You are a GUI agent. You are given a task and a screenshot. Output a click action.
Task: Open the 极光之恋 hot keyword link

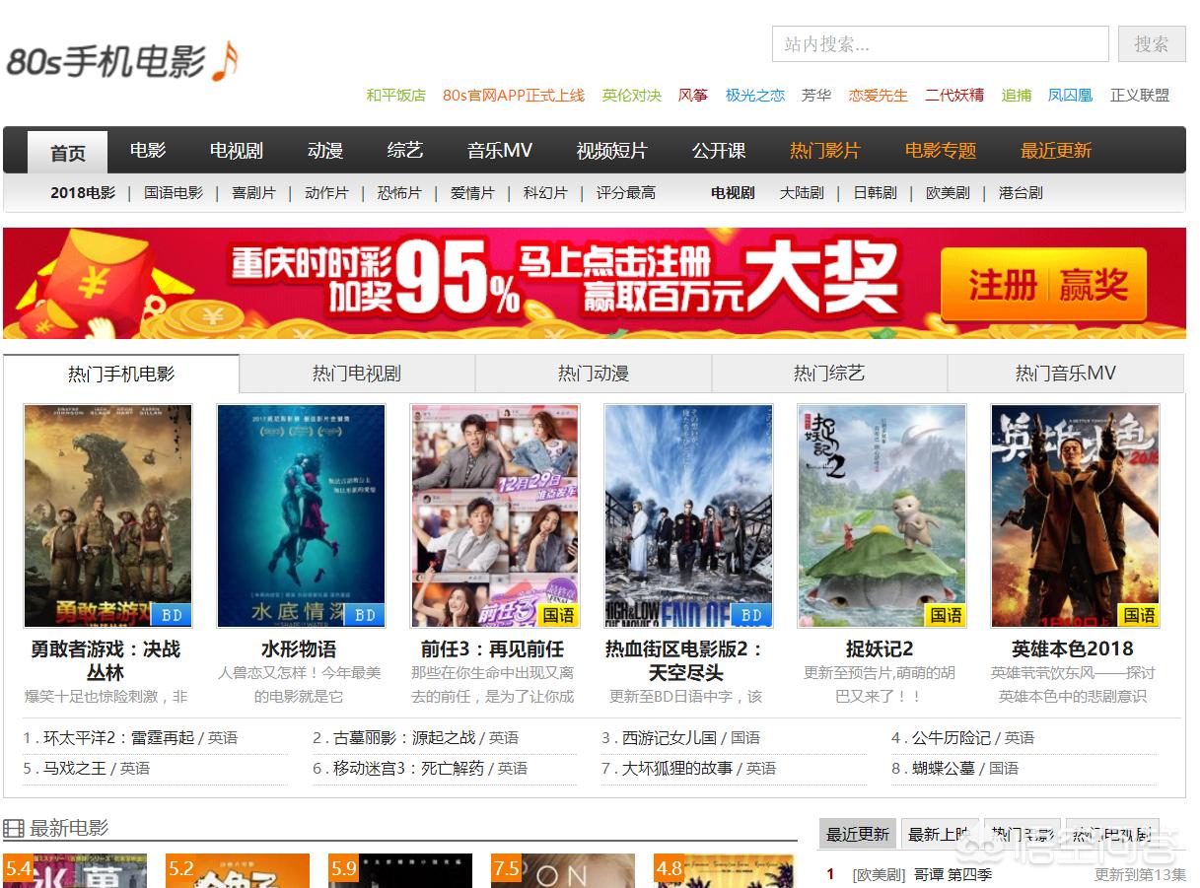[x=755, y=96]
